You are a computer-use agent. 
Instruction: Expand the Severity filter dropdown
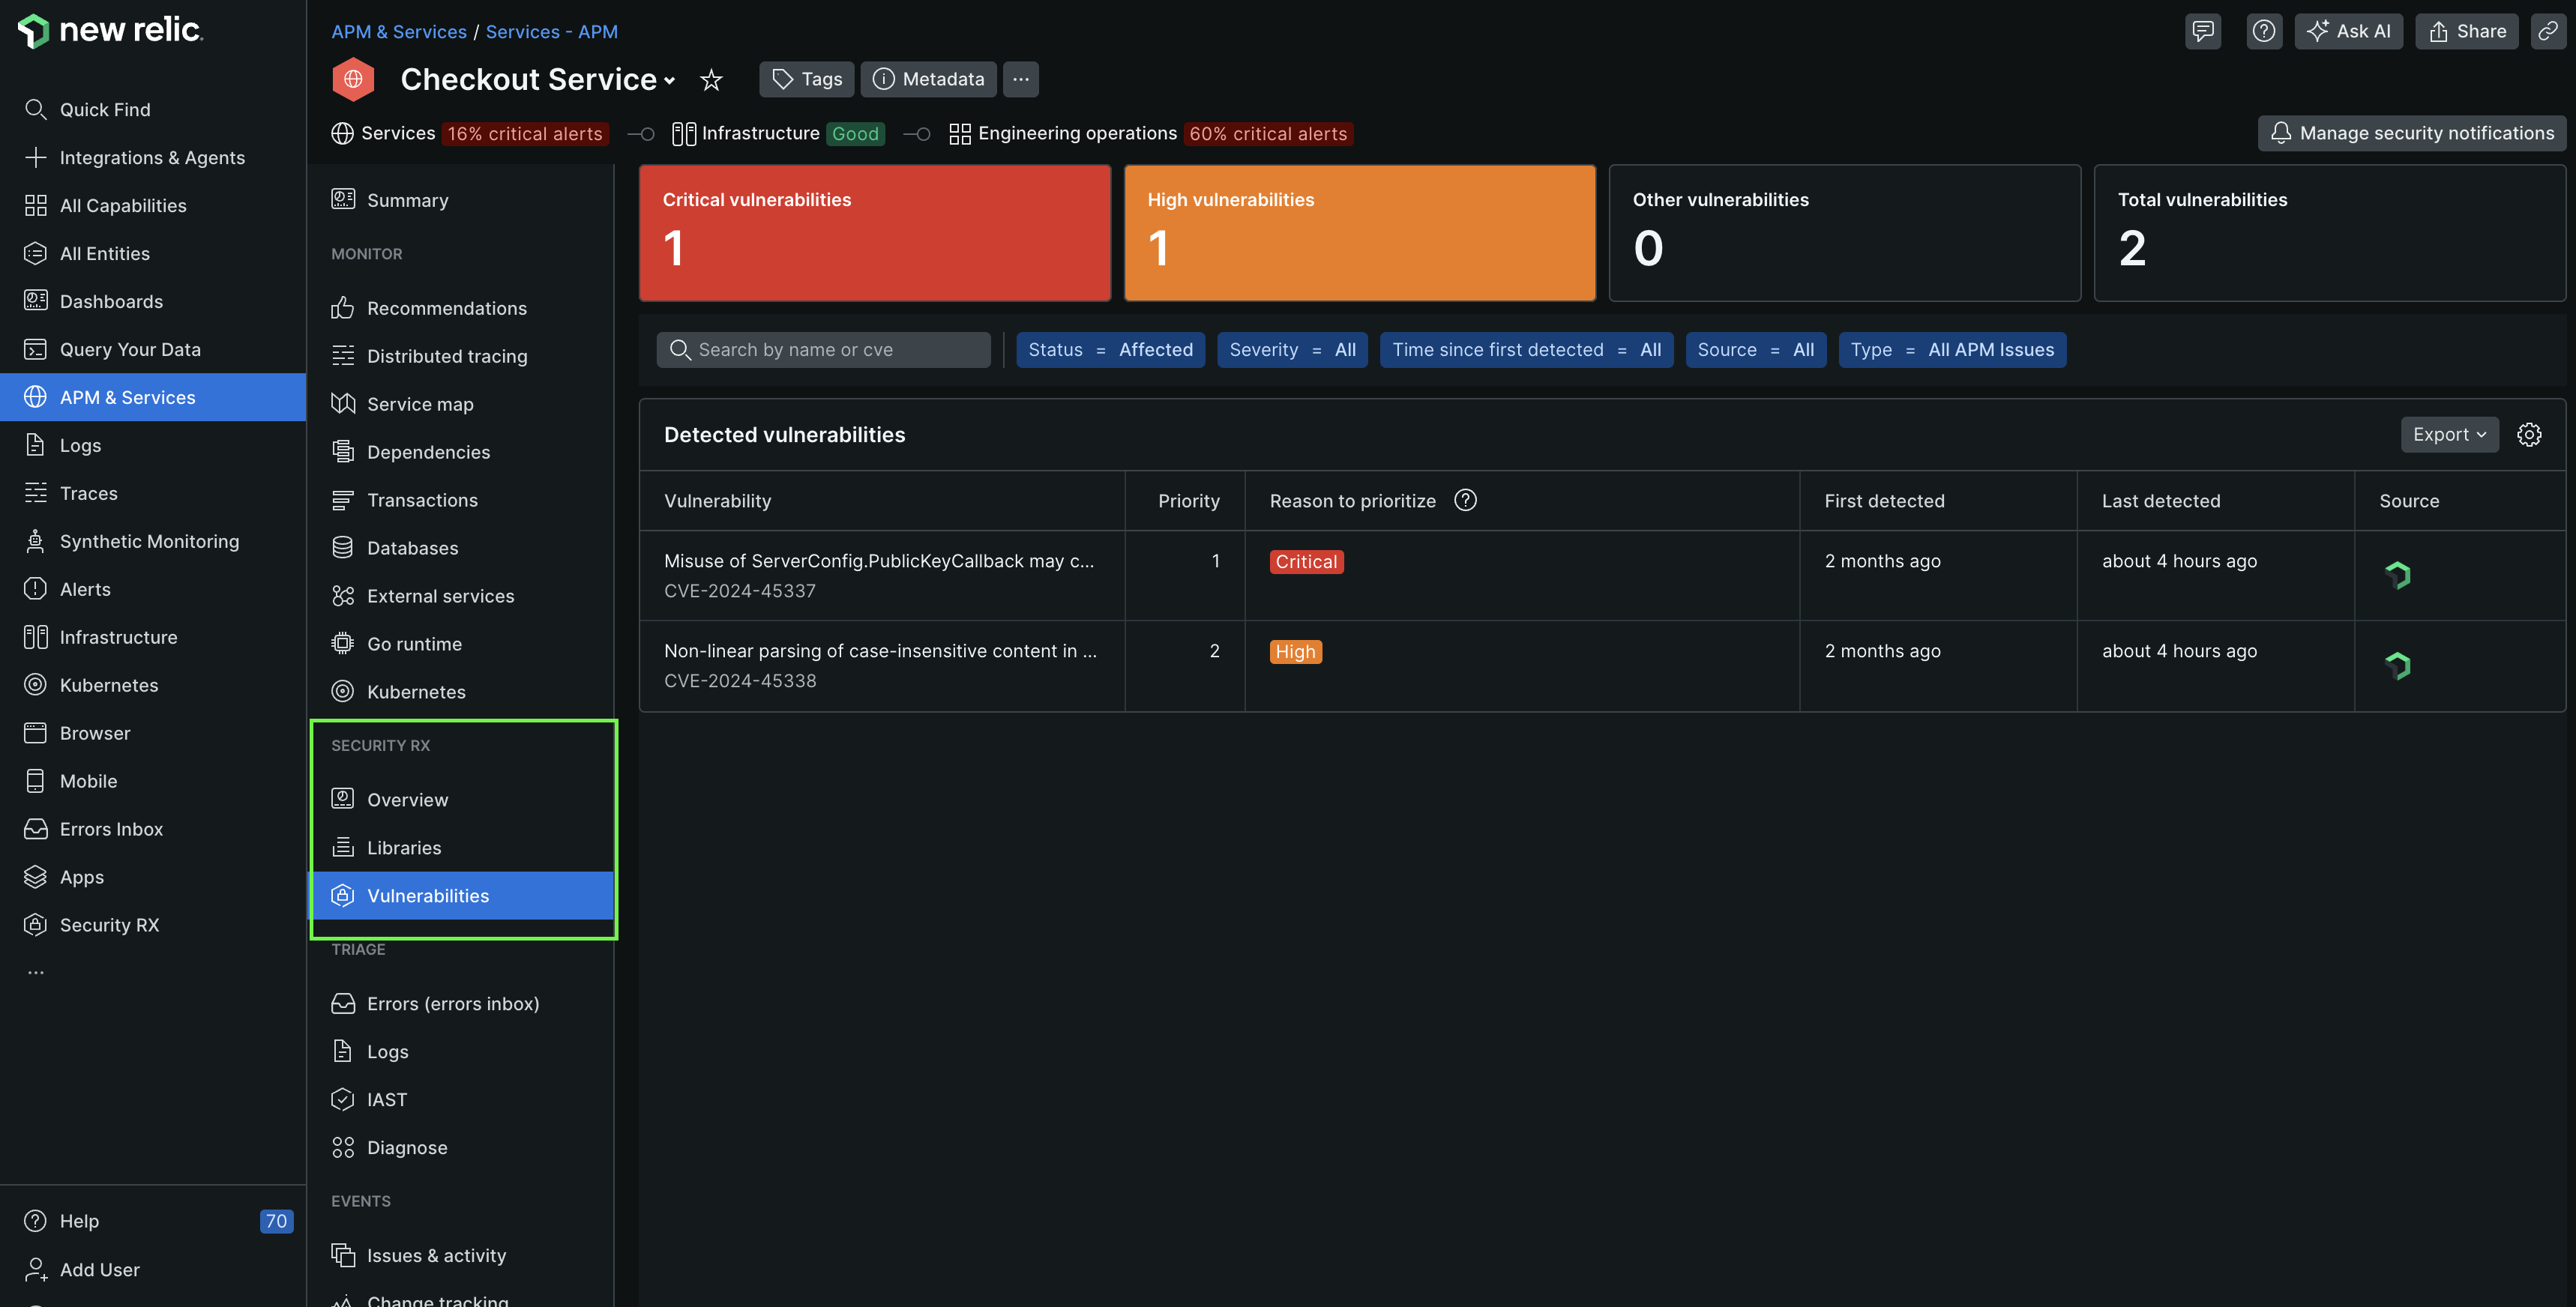[x=1292, y=350]
